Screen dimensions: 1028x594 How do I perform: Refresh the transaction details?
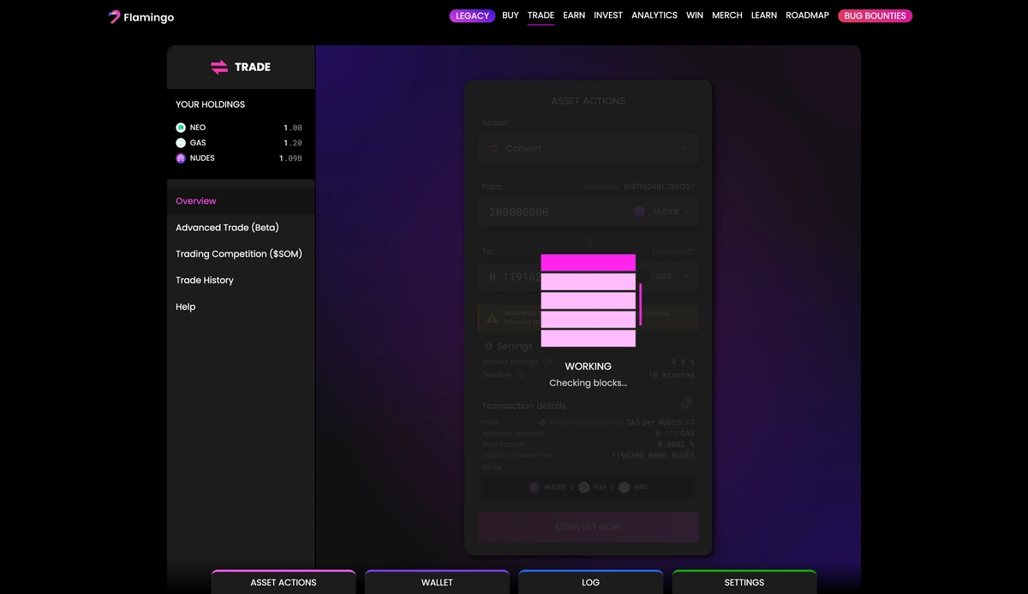tap(686, 404)
